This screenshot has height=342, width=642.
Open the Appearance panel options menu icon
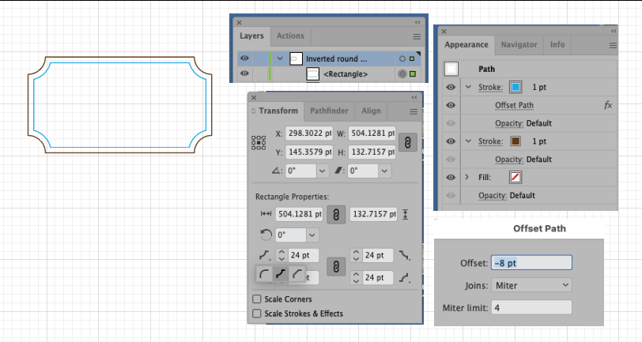click(x=613, y=45)
